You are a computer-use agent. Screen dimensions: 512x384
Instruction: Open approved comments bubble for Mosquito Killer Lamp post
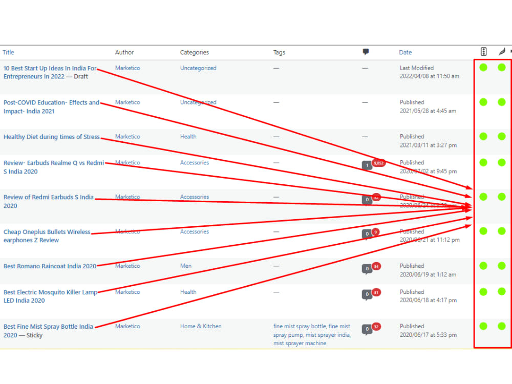[367, 294]
